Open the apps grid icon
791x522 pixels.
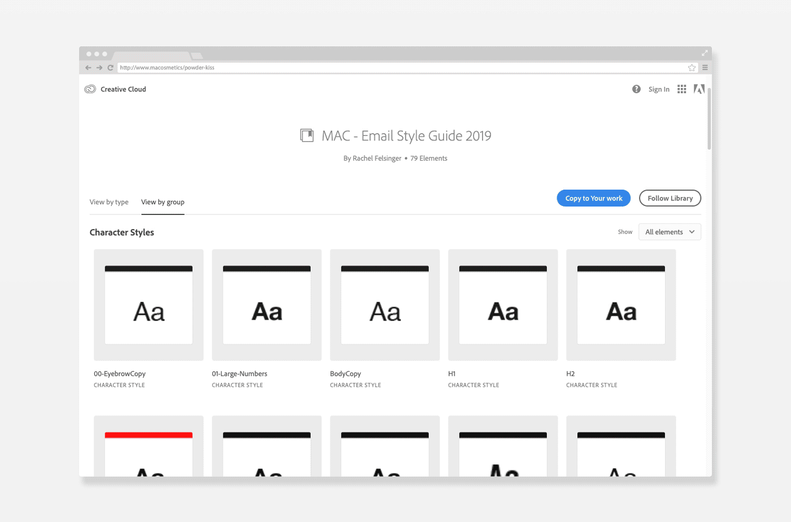tap(682, 89)
